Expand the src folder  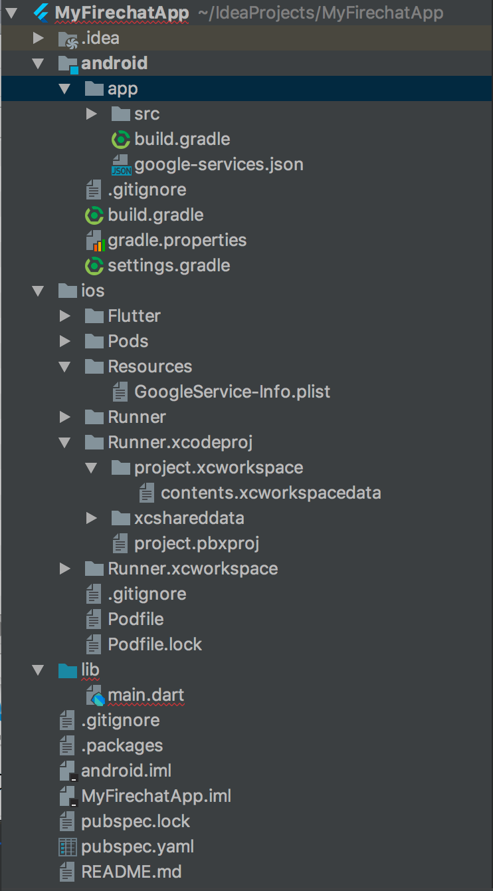[92, 114]
